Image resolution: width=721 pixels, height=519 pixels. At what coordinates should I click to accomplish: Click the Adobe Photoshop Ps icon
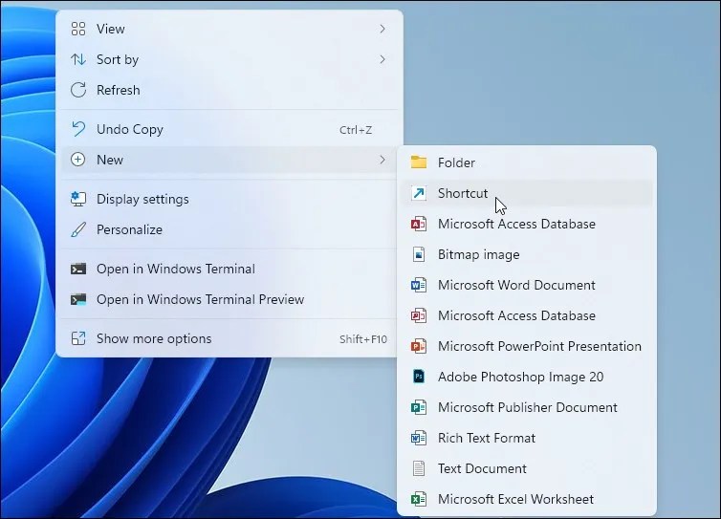(x=419, y=377)
